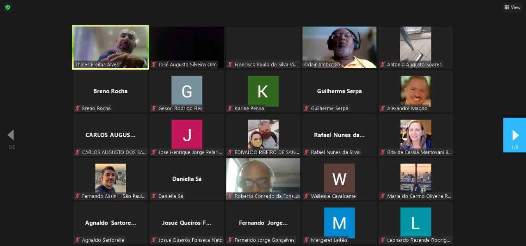Click the pink J avatar tile
The width and height of the screenshot is (526, 246).
point(187,134)
